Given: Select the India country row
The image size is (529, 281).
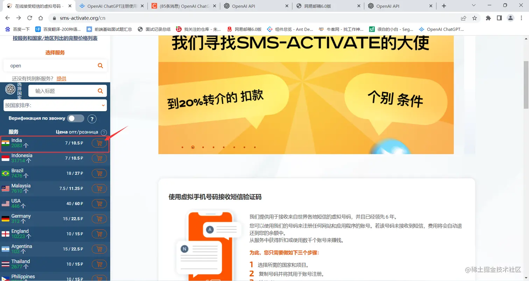Looking at the screenshot, I should 55,143.
